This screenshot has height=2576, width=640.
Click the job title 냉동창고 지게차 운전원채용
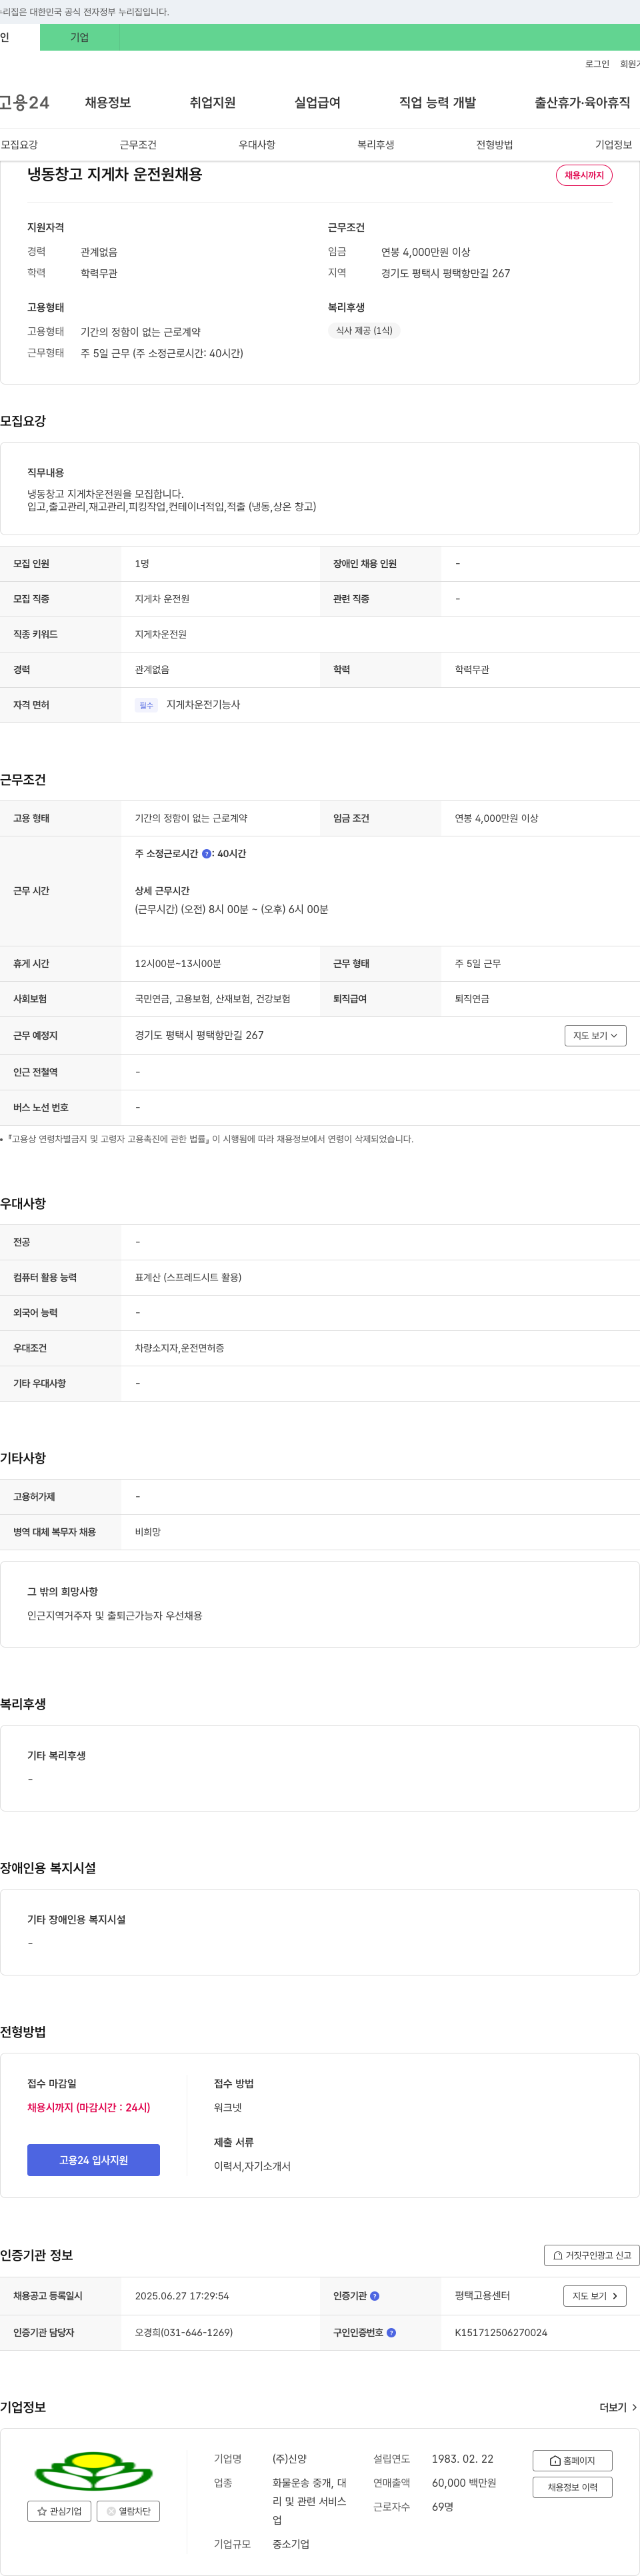(x=115, y=174)
